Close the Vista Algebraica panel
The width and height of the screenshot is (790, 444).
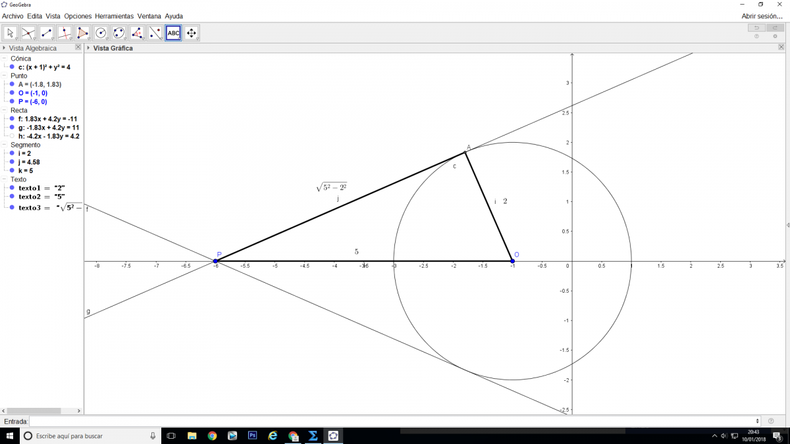tap(78, 47)
